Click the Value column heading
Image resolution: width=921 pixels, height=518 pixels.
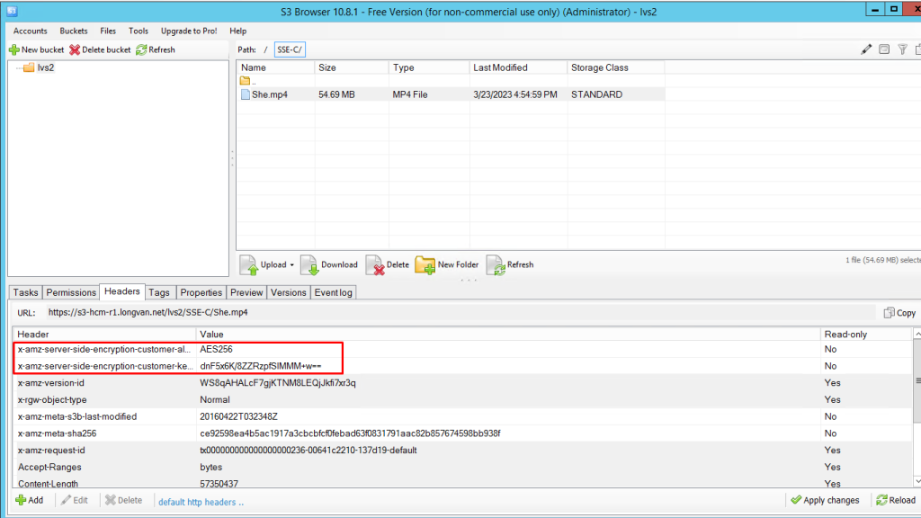[508, 335]
